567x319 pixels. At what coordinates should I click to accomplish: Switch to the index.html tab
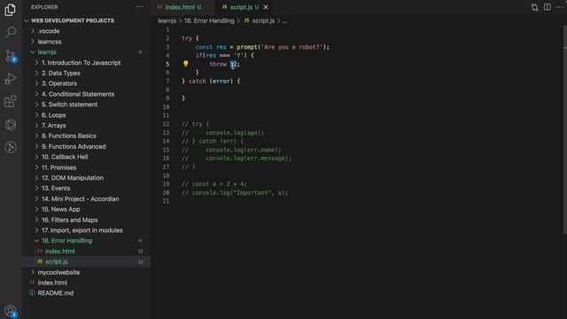[x=183, y=7]
